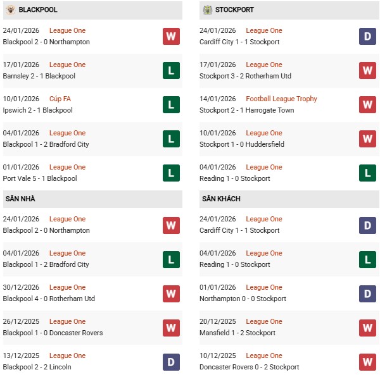Click the Stockport club crest icon
The height and width of the screenshot is (377, 380).
pyautogui.click(x=207, y=10)
